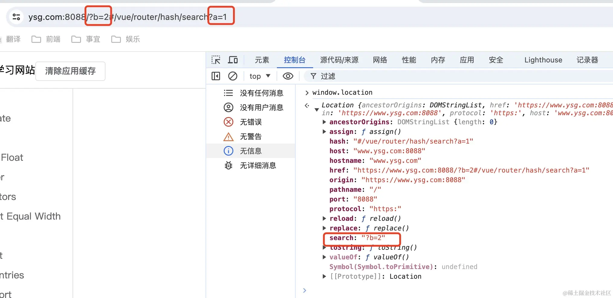Select the 没有用户消息 sidebar row
613x298 pixels.
pyautogui.click(x=251, y=107)
